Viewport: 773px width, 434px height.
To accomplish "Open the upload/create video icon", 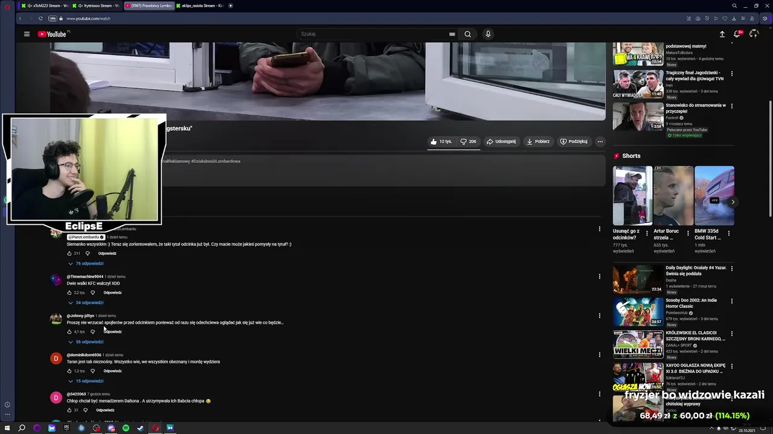I will tap(722, 34).
